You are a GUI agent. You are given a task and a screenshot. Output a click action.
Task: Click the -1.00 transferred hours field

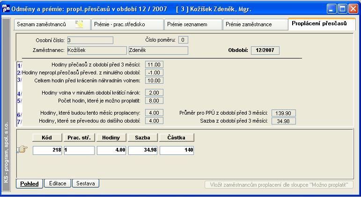[x=154, y=73]
